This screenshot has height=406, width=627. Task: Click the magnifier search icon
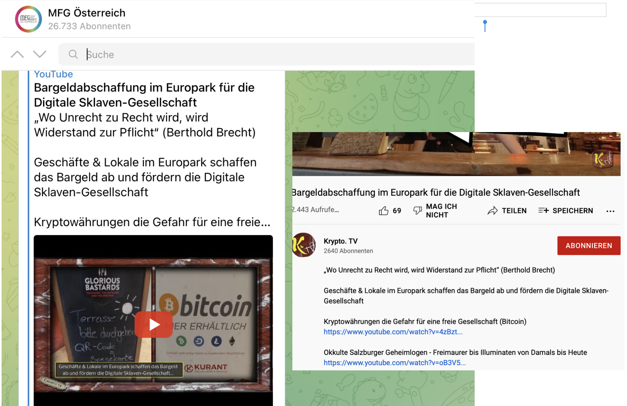(73, 54)
